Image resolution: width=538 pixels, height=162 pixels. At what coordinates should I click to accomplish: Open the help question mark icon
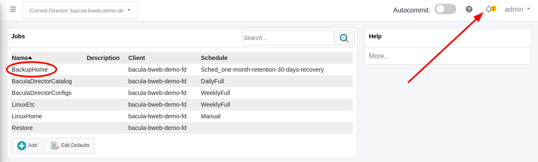click(x=469, y=9)
